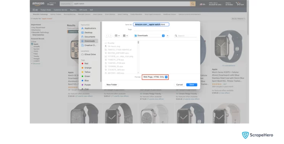Tick the UNIKEY brand checkbox

point(32,61)
